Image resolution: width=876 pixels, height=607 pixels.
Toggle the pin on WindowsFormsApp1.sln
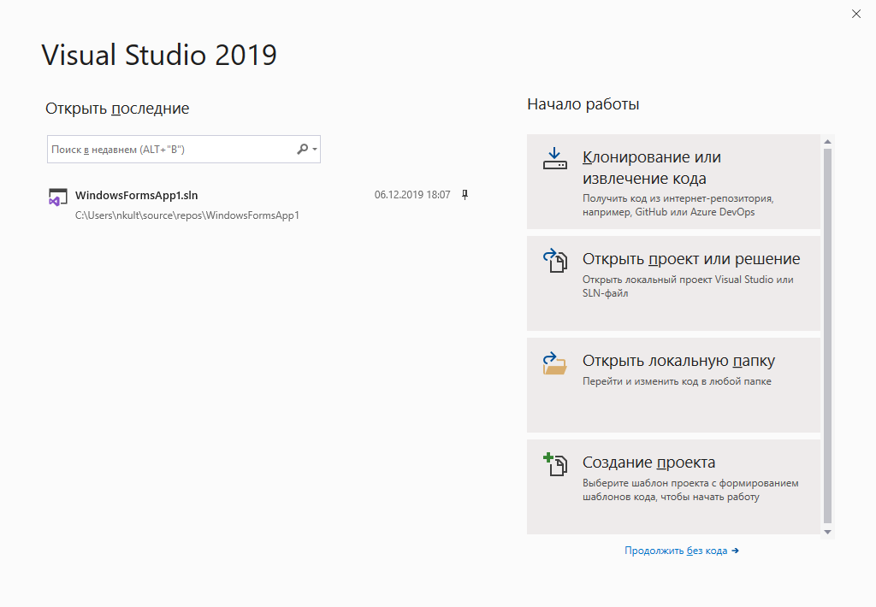(x=464, y=195)
